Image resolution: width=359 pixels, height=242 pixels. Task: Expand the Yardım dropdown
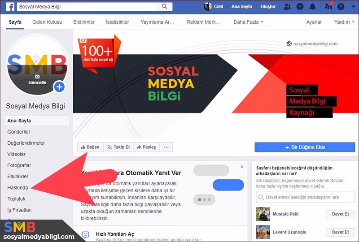[x=344, y=22]
